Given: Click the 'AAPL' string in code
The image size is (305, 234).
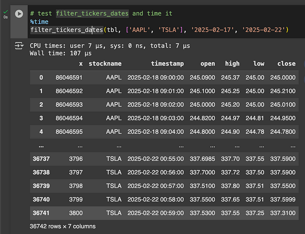Looking at the screenshot, I should [x=139, y=30].
